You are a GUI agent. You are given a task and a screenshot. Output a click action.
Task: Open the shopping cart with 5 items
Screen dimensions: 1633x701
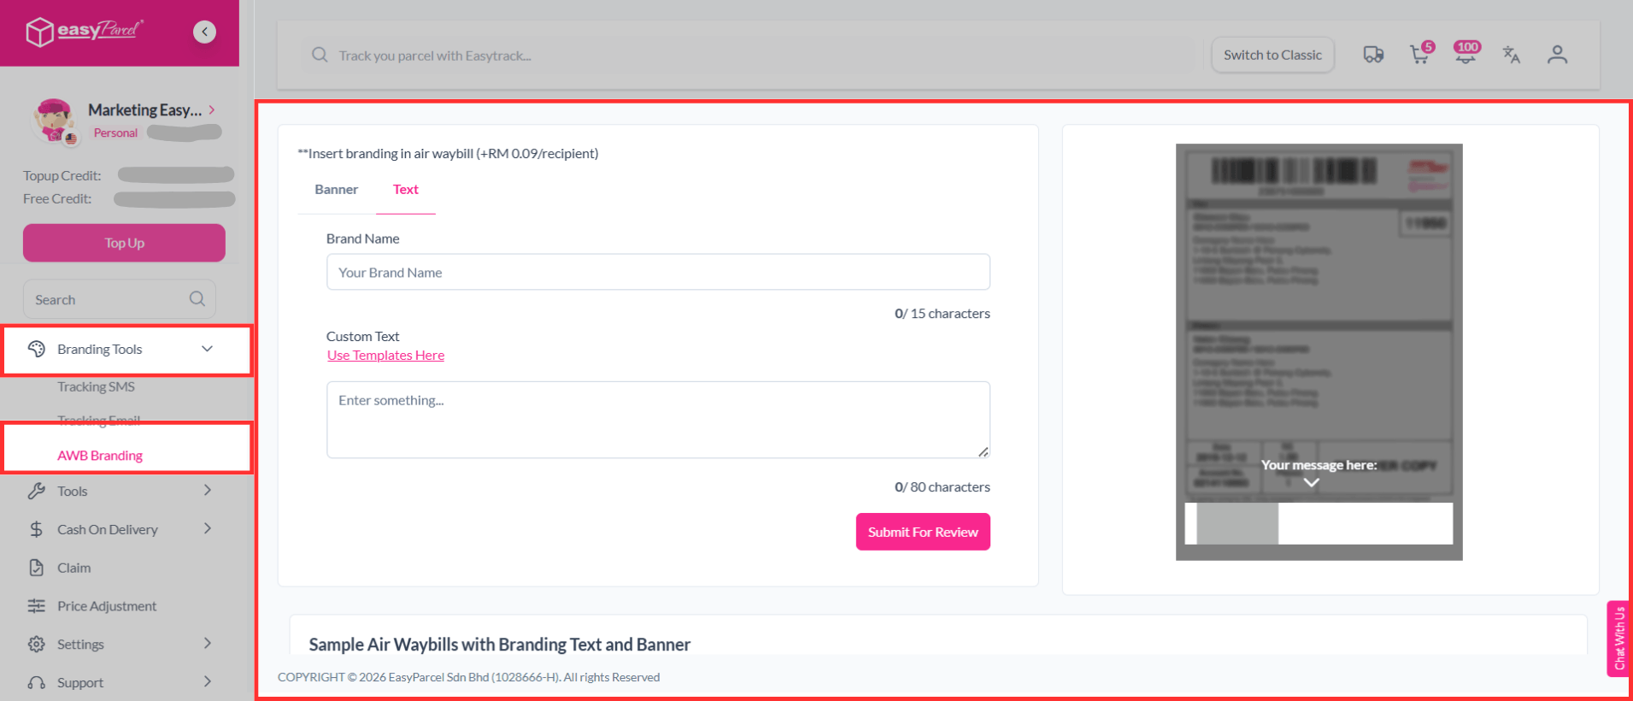coord(1419,55)
